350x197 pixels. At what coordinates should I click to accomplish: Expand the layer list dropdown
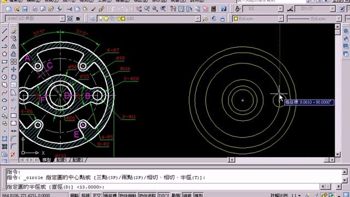(198, 19)
